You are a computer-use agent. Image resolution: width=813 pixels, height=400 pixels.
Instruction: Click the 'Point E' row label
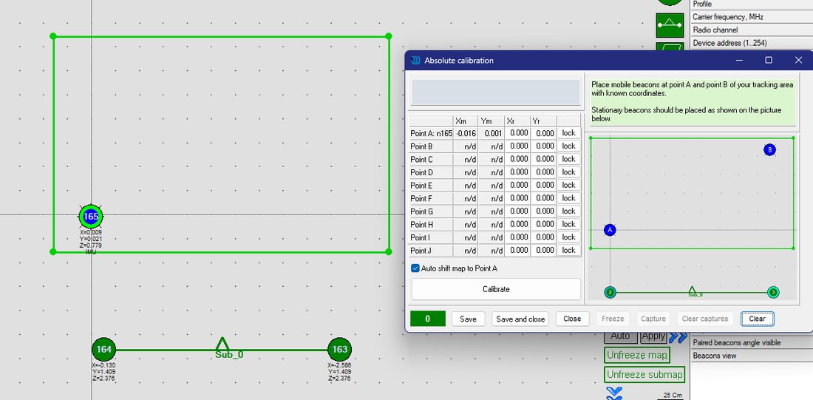click(x=432, y=186)
